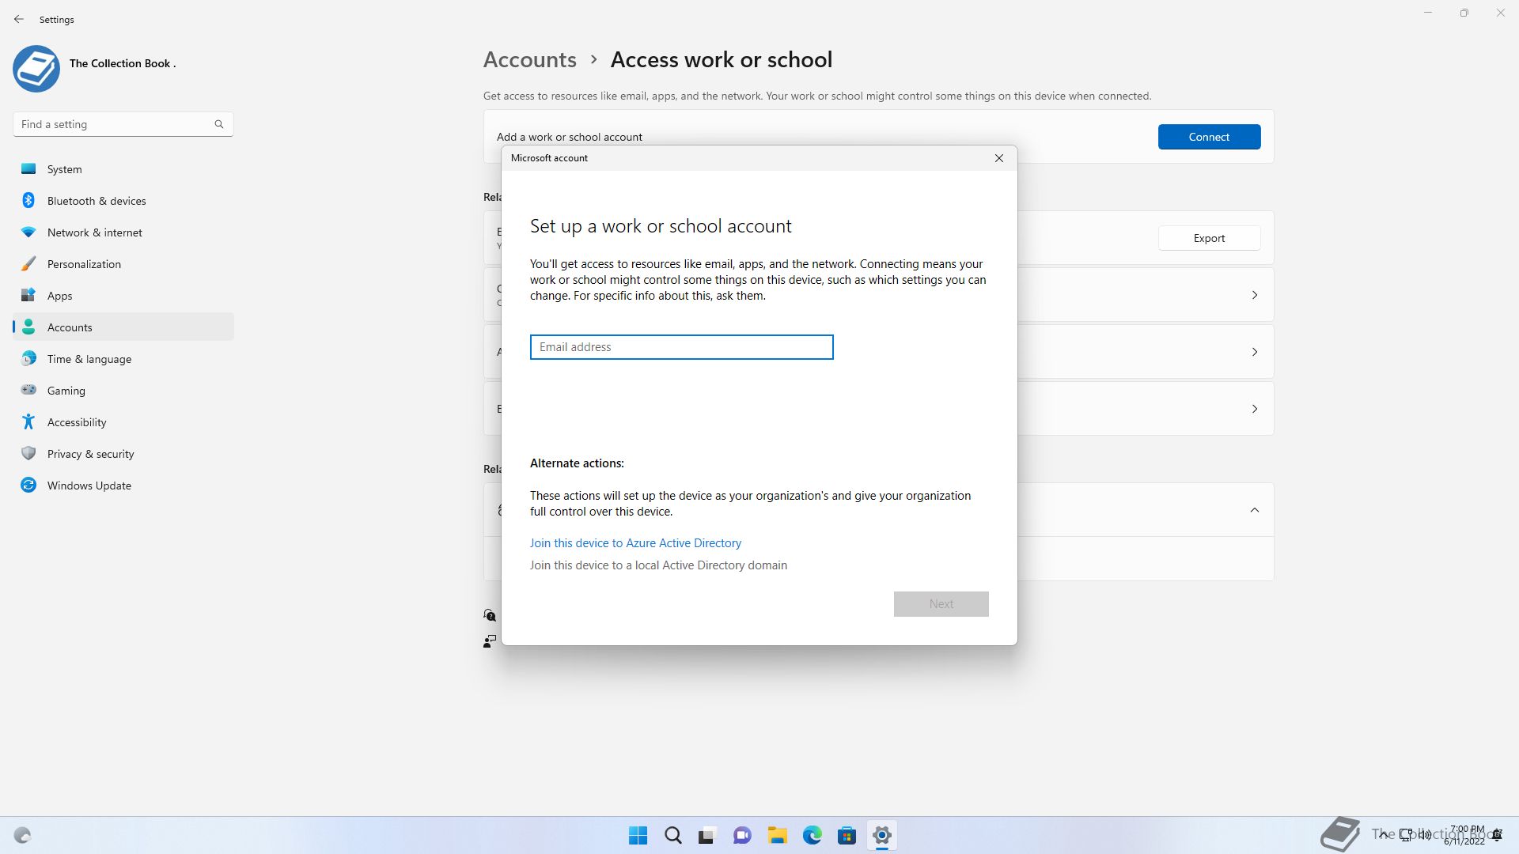The height and width of the screenshot is (854, 1519).
Task: Open the clock and date in the taskbar
Action: [x=1464, y=835]
